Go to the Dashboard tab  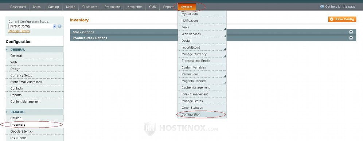pos(18,7)
